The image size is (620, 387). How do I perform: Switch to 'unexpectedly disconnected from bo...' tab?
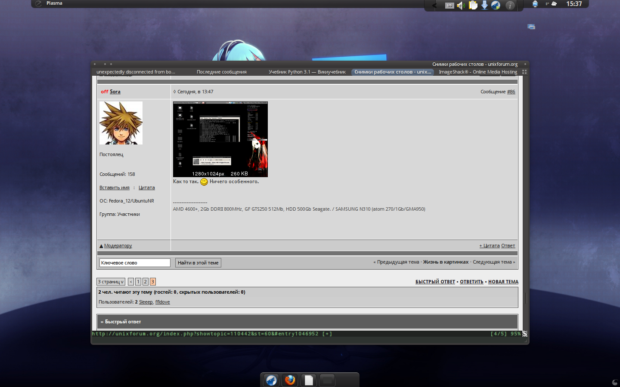(136, 72)
